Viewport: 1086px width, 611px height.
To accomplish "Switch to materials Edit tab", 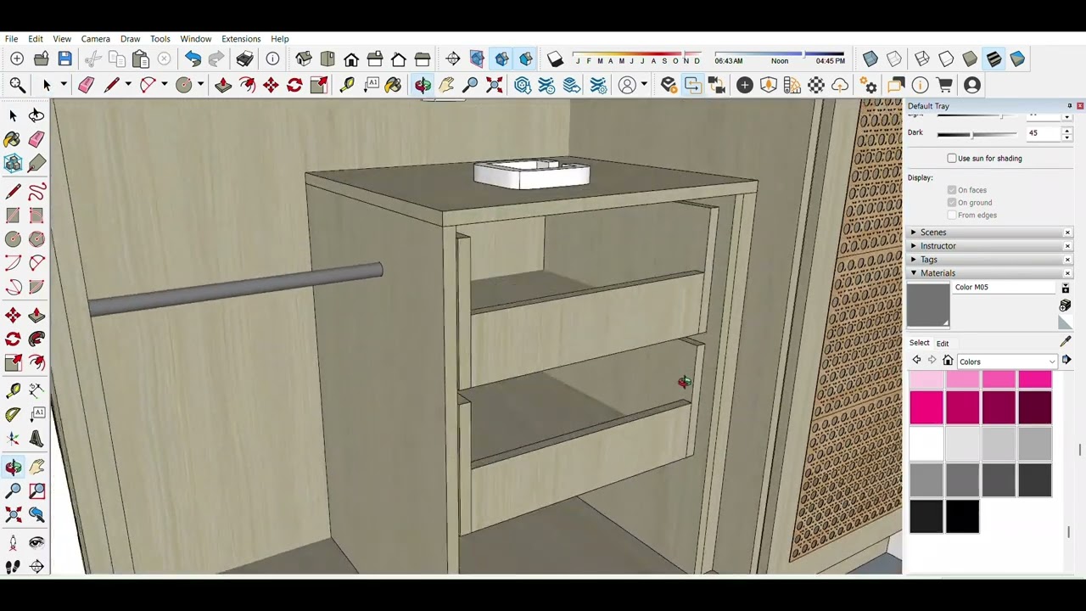I will pos(943,343).
